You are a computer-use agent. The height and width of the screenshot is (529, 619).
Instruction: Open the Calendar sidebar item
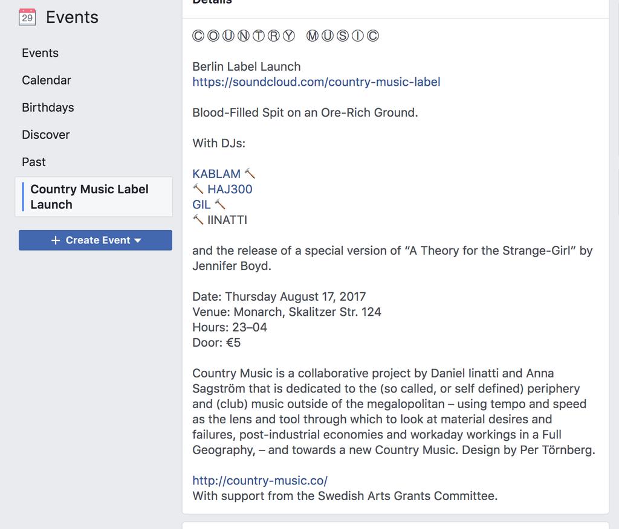47,80
